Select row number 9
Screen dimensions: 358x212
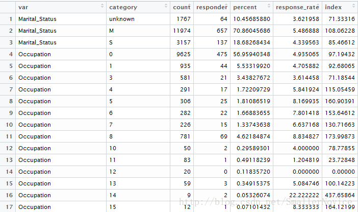(x=11, y=113)
